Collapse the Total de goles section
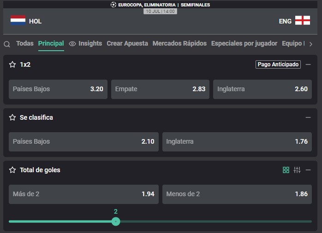This screenshot has width=322, height=233. point(308,170)
